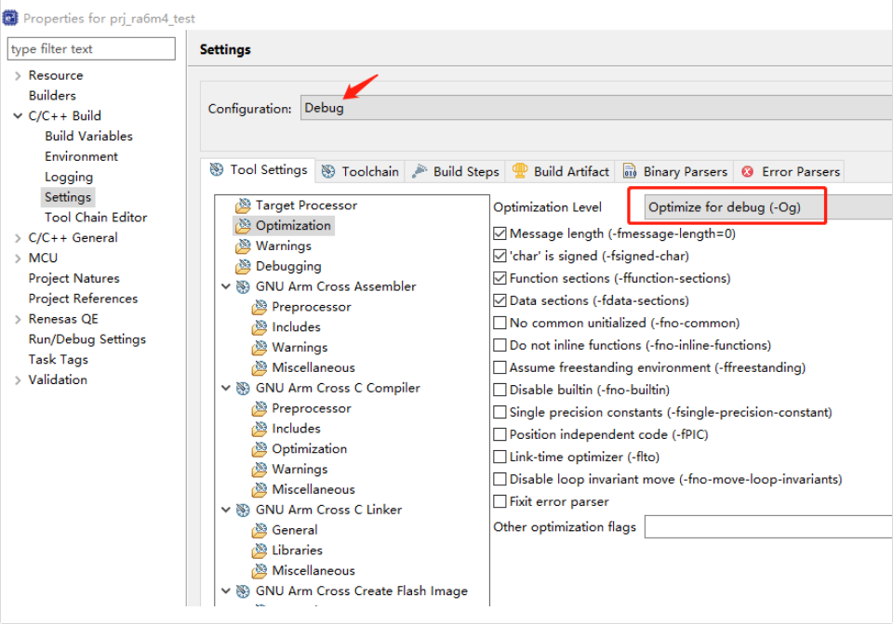
Task: Expand the Renesas QE node
Action: [18, 319]
